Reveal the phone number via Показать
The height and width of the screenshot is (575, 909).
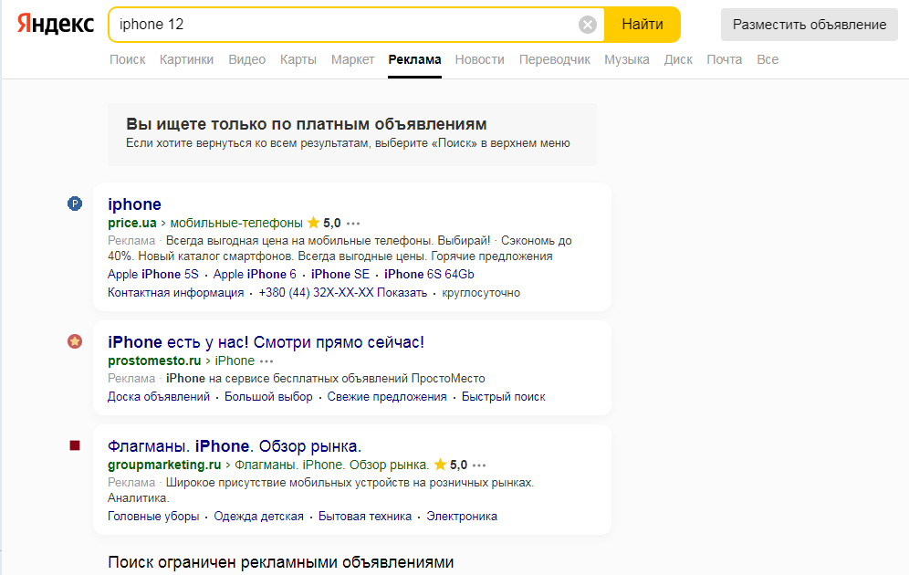[x=402, y=293]
